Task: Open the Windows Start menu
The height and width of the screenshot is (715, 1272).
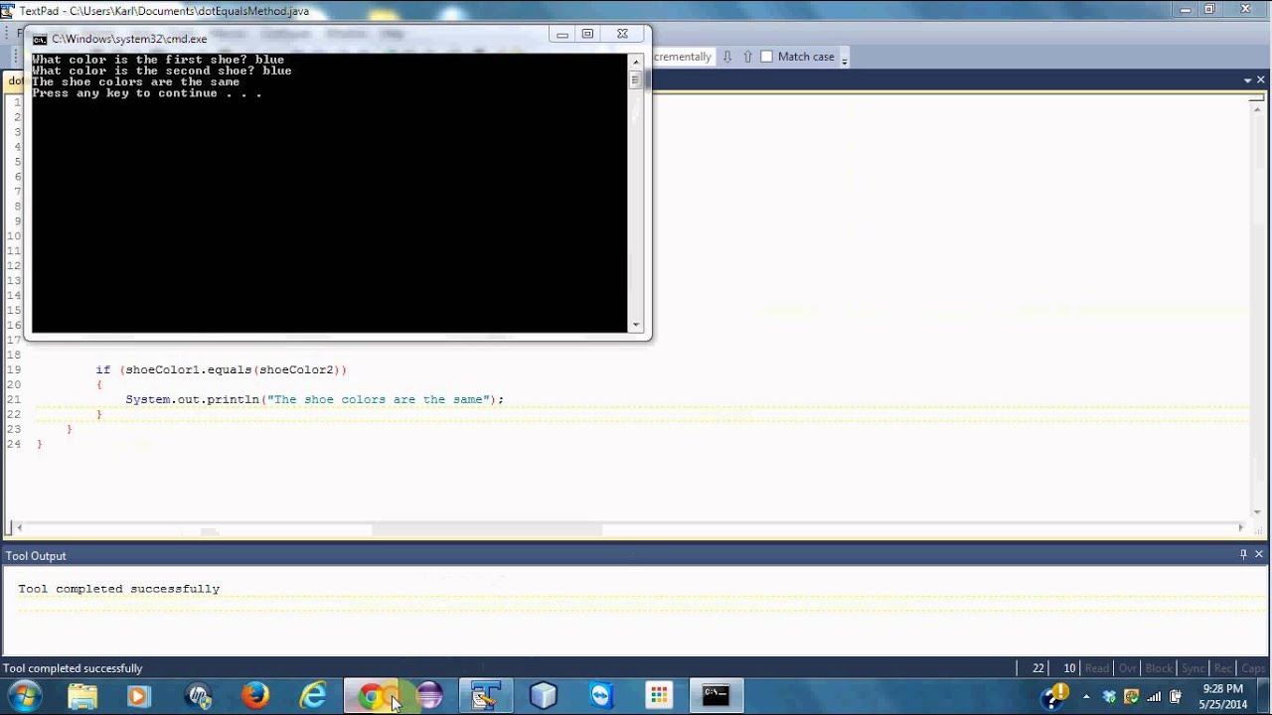Action: pyautogui.click(x=24, y=696)
